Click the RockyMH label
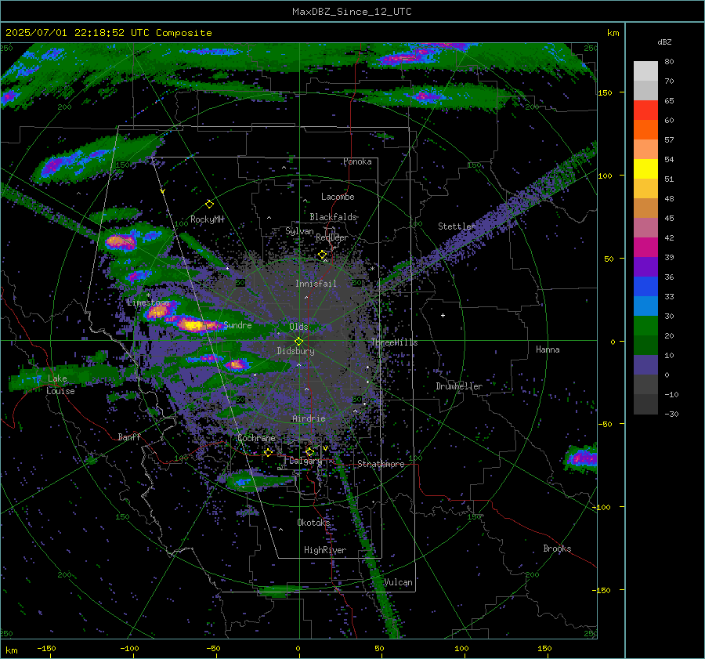 207,219
